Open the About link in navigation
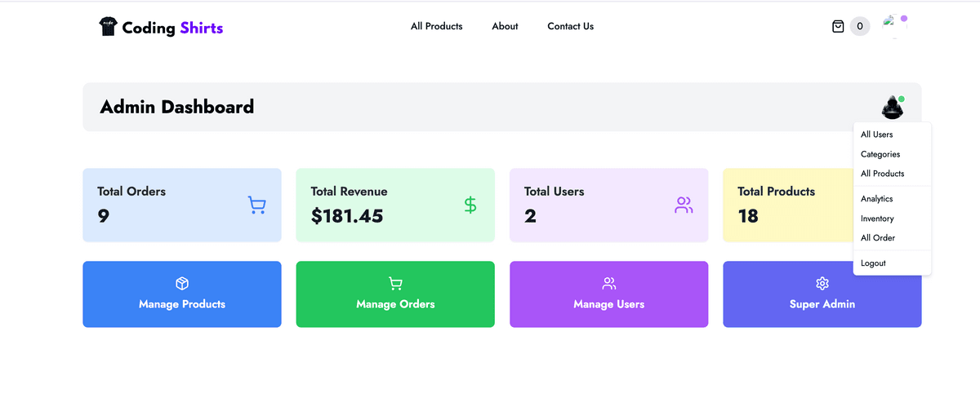This screenshot has width=980, height=393. [505, 26]
